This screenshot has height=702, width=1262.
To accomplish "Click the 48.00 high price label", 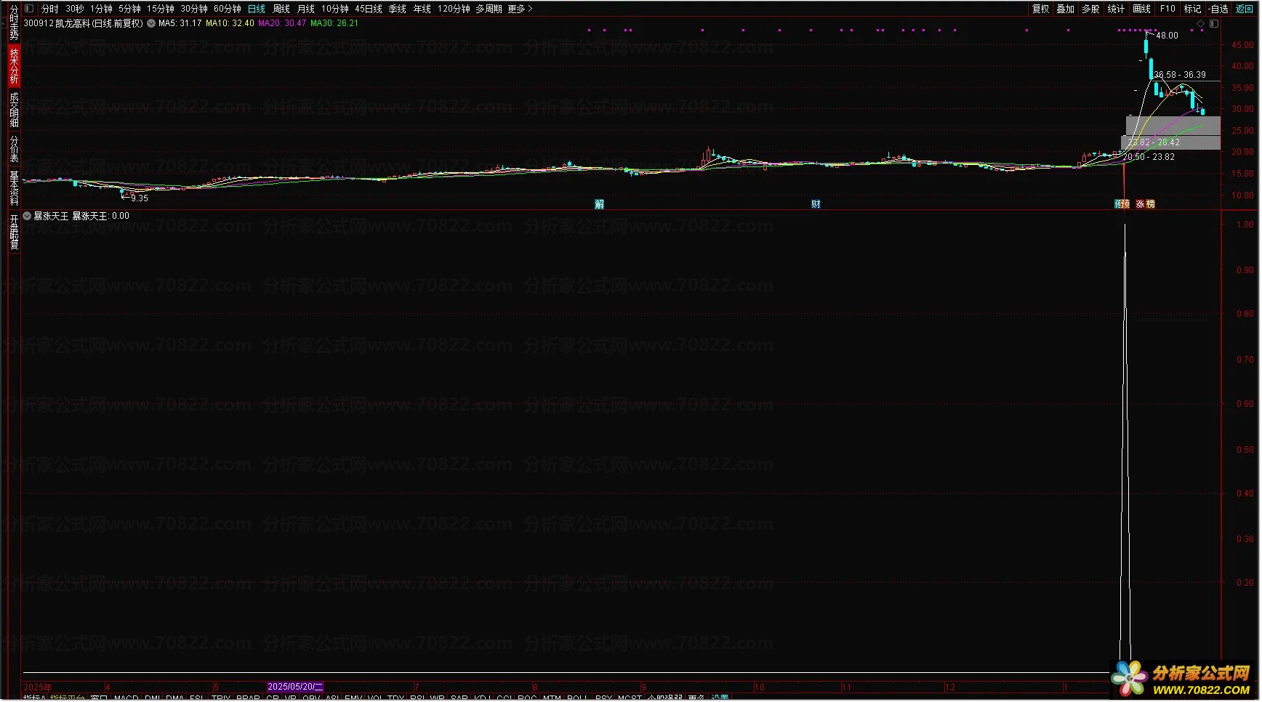I will pos(1167,36).
